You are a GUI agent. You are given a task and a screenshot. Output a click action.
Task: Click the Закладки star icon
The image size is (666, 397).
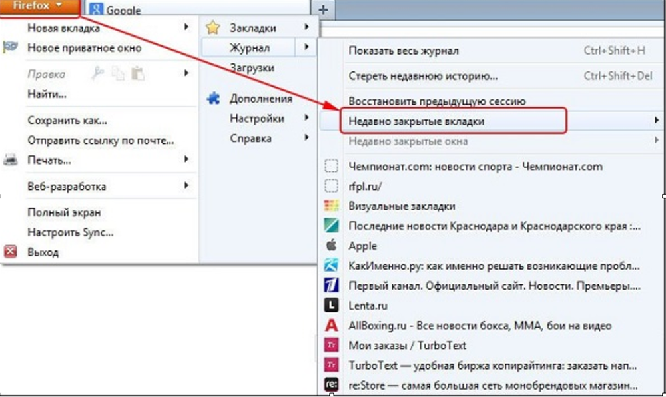[x=213, y=27]
